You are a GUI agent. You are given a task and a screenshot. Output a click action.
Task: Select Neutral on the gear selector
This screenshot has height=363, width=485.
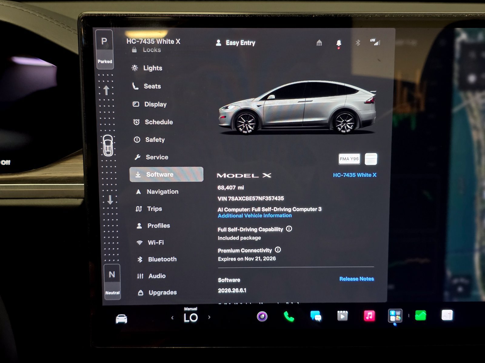pos(112,282)
